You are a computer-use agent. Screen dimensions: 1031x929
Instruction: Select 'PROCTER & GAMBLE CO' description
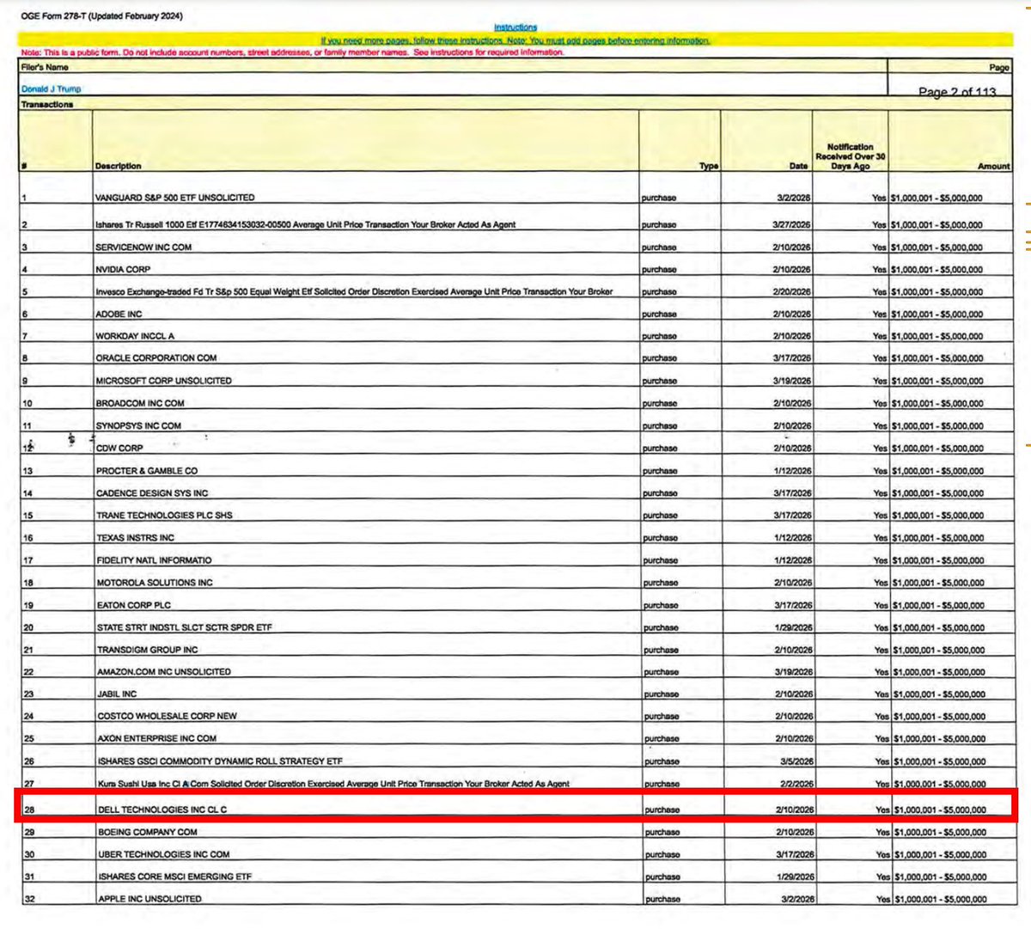pos(147,471)
